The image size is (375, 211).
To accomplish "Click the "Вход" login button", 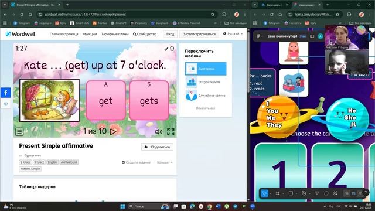I will [x=171, y=34].
